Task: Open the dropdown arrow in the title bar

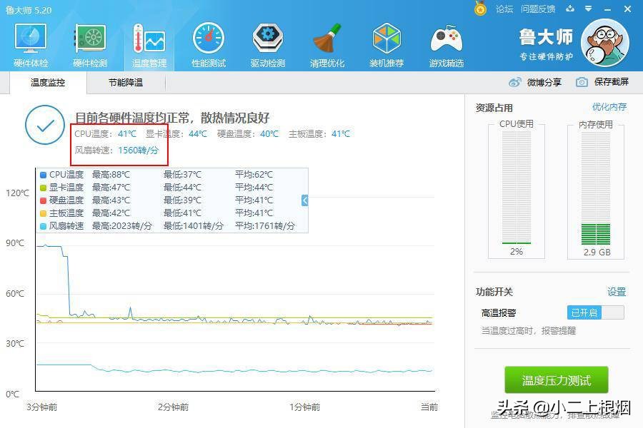Action: tap(587, 8)
